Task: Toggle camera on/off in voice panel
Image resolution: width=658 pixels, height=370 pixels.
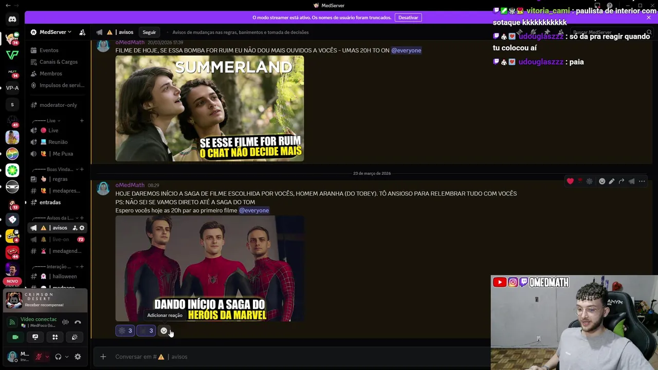Action: tap(15, 337)
